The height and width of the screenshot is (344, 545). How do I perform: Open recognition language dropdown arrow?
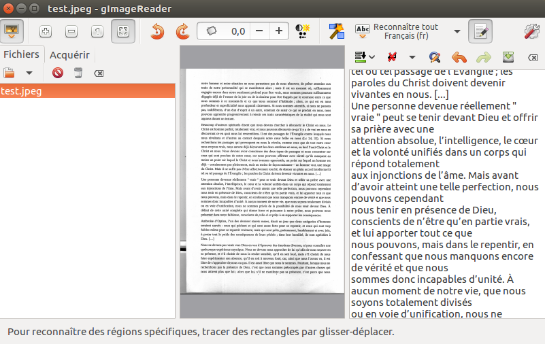point(457,31)
